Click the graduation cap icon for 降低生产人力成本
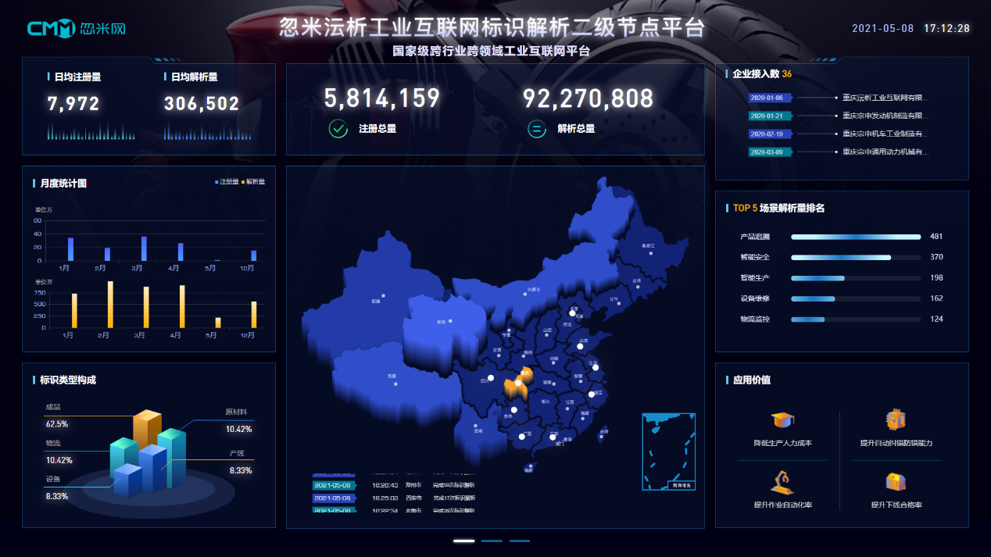Screen dimensions: 991x557 pyautogui.click(x=783, y=421)
